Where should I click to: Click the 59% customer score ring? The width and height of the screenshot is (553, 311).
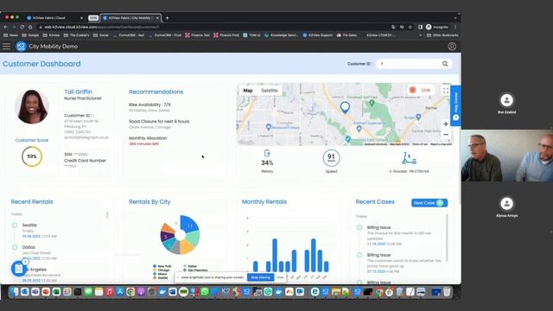click(x=32, y=156)
